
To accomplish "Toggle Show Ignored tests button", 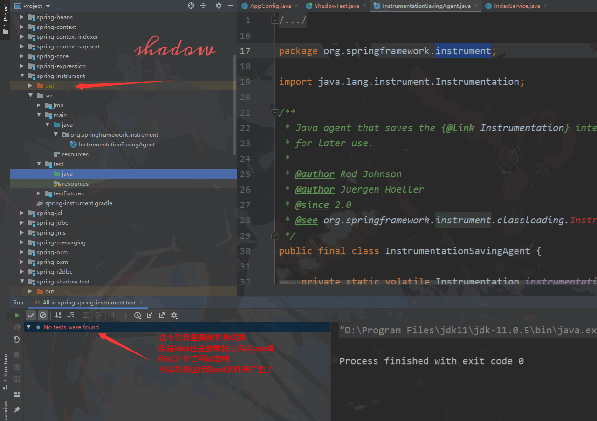I will [43, 316].
